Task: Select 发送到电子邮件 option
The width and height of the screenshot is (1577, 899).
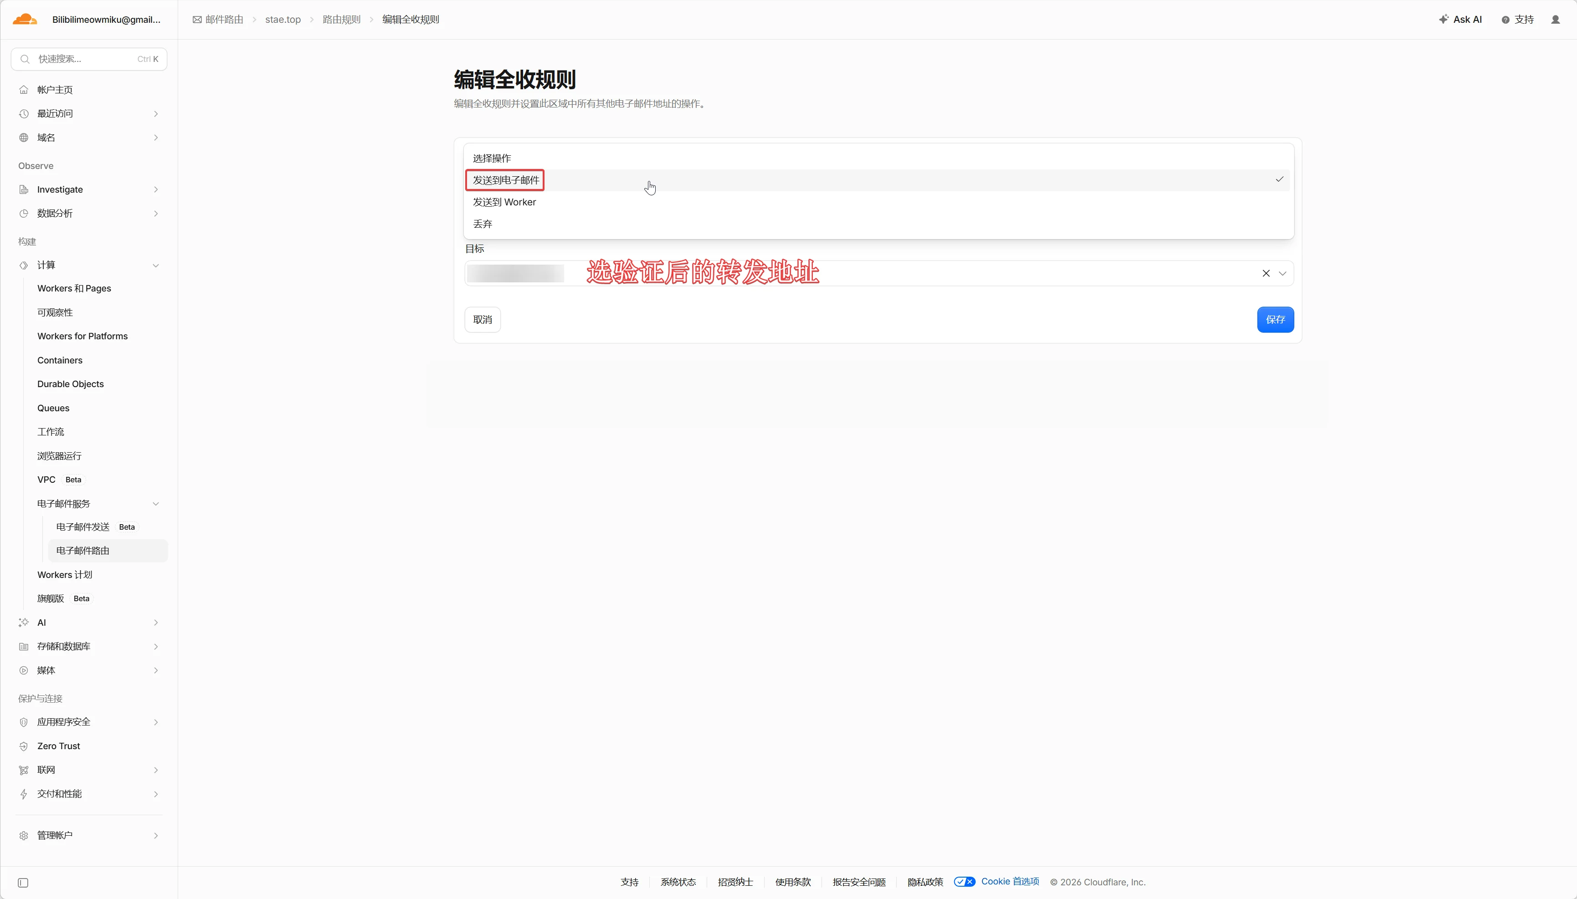Action: [x=878, y=180]
